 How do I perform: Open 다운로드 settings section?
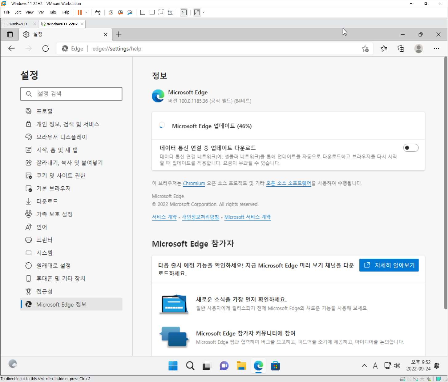(71, 201)
